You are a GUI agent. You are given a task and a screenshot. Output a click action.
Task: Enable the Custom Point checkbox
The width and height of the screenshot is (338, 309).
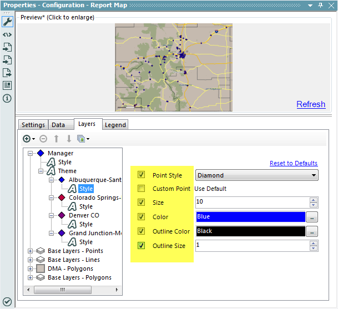coord(141,188)
